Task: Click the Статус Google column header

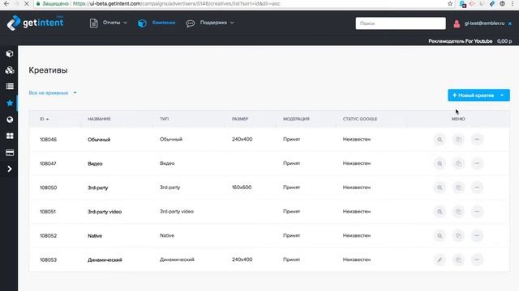Action: [x=360, y=119]
